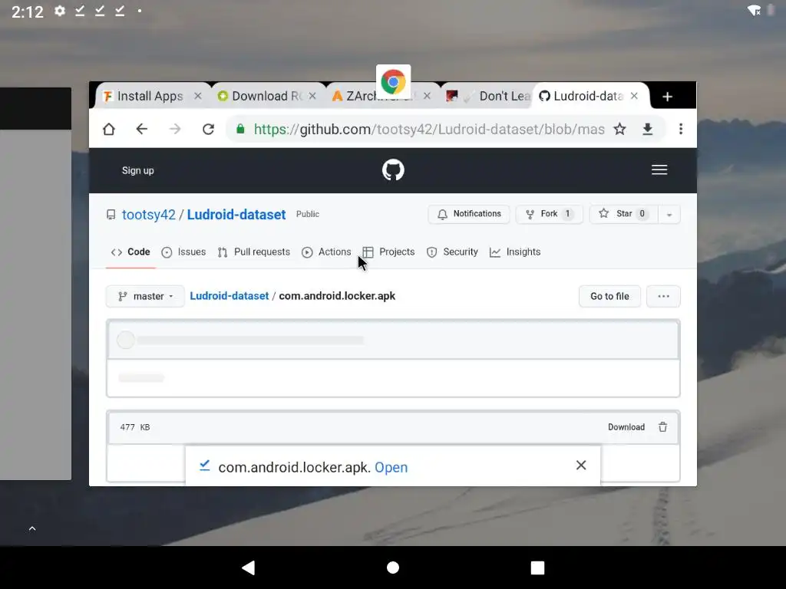Click the Chrome app icon above window

[x=394, y=81]
